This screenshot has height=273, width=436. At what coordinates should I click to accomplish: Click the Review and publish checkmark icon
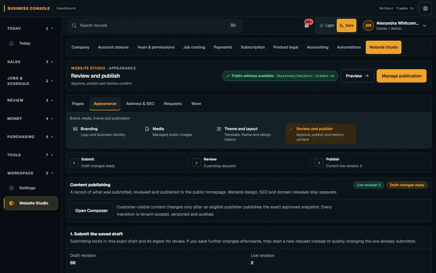291,129
